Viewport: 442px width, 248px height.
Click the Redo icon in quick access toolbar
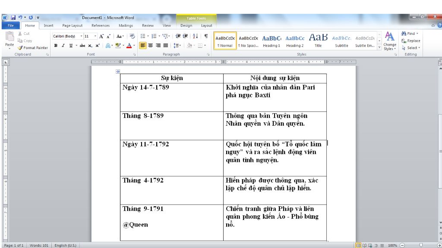31,17
